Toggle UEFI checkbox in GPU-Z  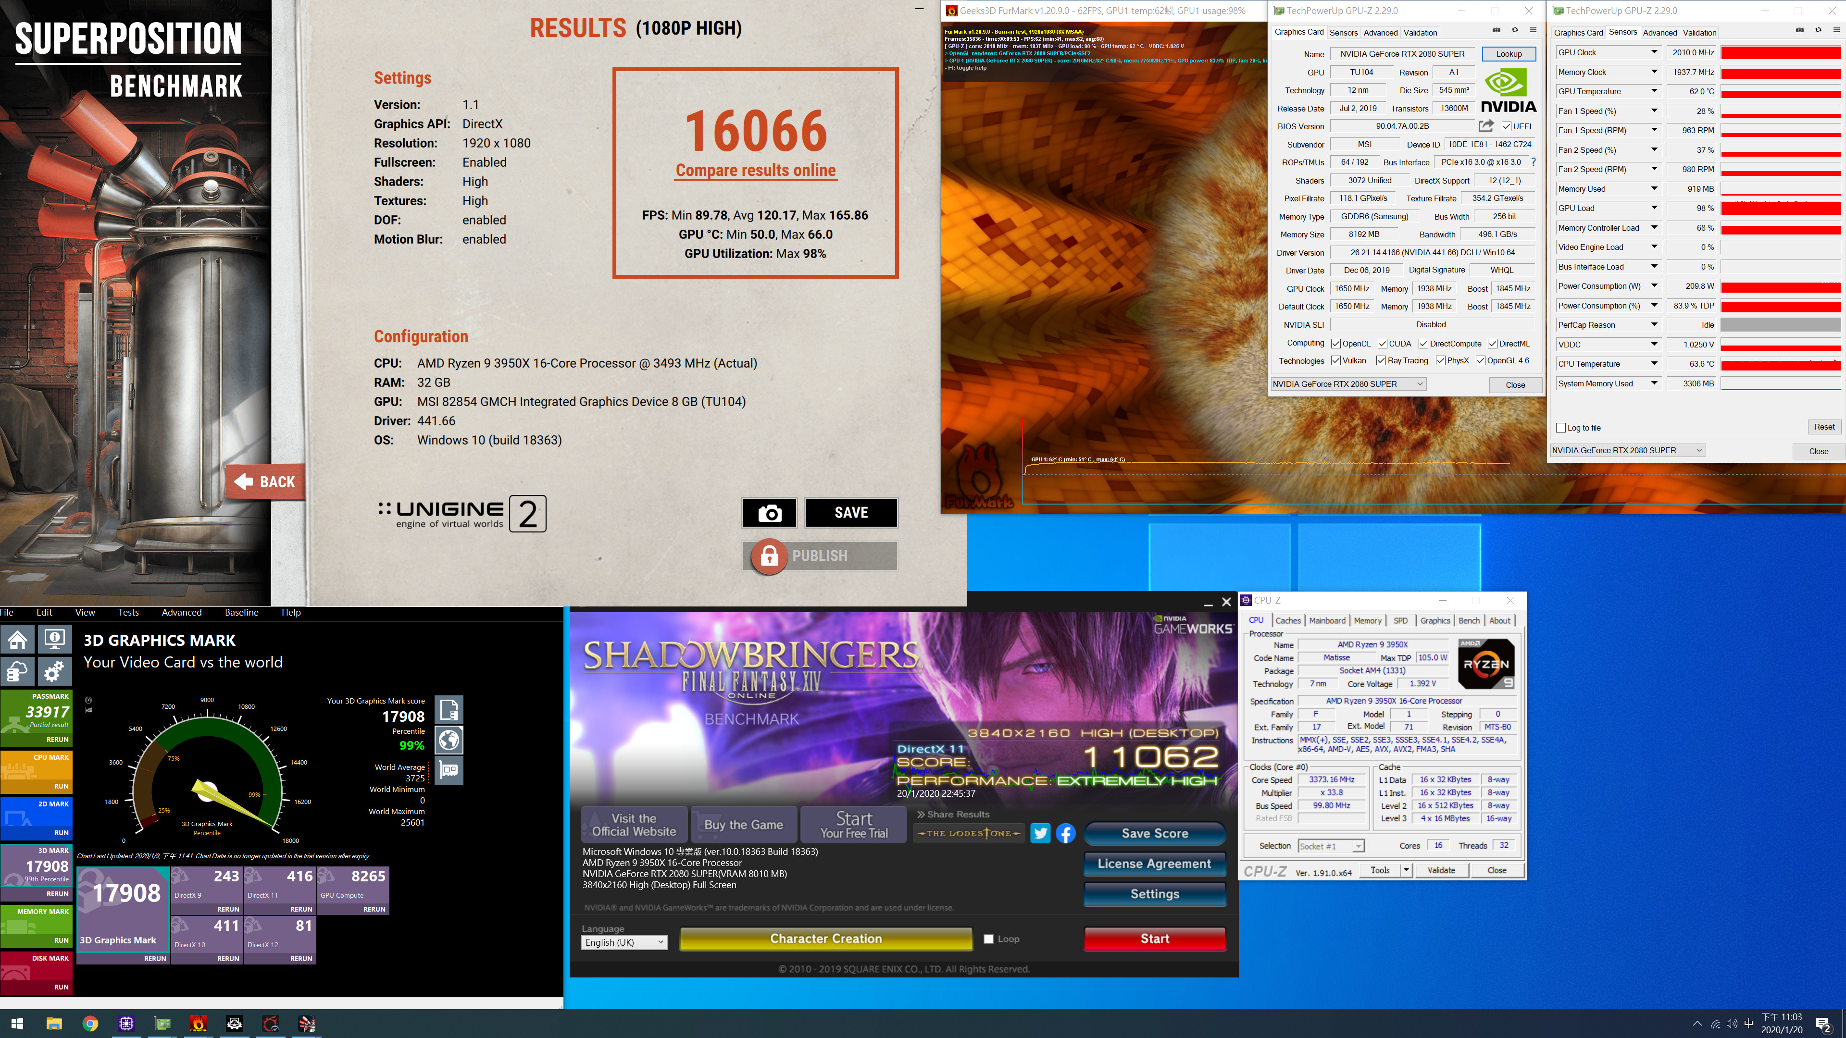pyautogui.click(x=1507, y=127)
